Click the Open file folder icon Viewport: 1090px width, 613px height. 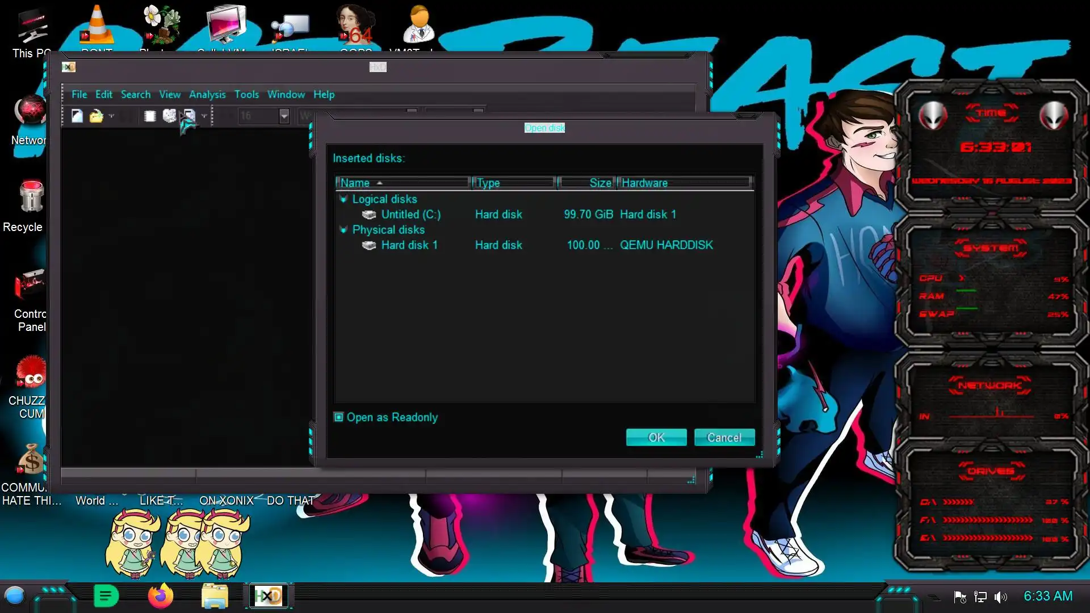coord(96,116)
